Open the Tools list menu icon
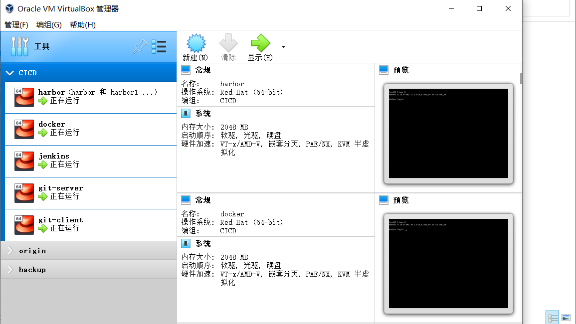 coord(159,47)
